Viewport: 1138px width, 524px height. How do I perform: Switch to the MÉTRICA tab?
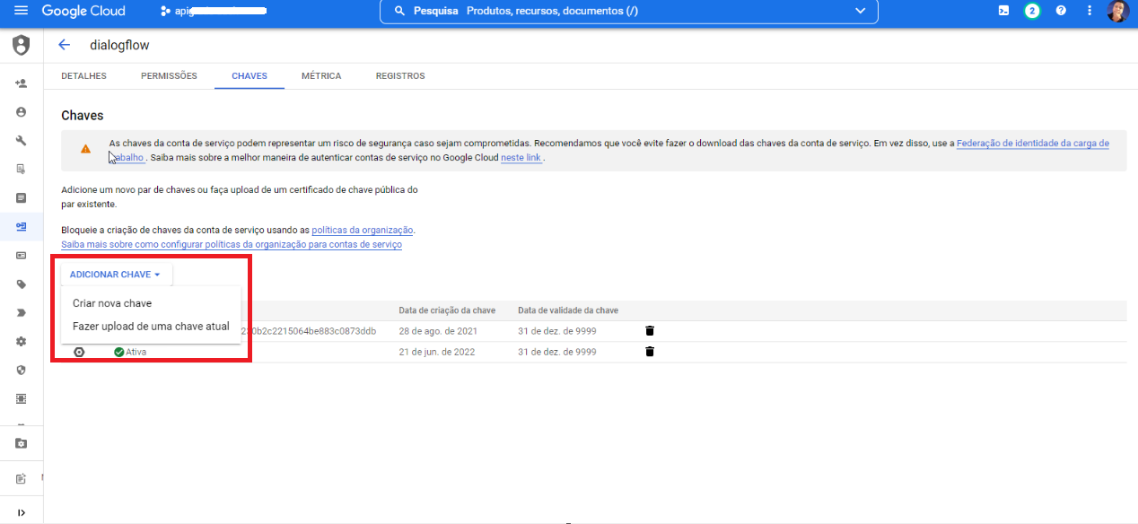[x=321, y=76]
